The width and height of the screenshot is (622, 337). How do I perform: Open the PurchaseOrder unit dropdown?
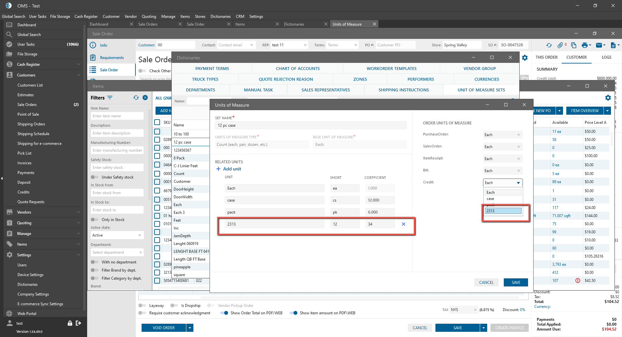point(502,135)
